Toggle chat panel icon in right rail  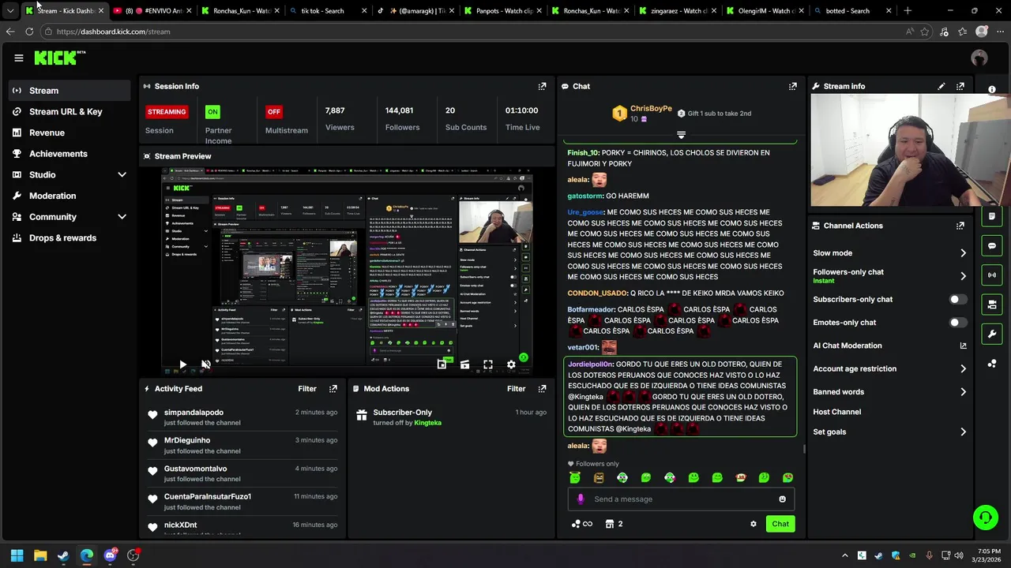(992, 245)
